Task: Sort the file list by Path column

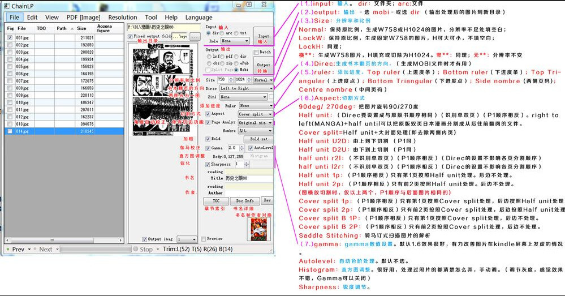Action: [62, 28]
